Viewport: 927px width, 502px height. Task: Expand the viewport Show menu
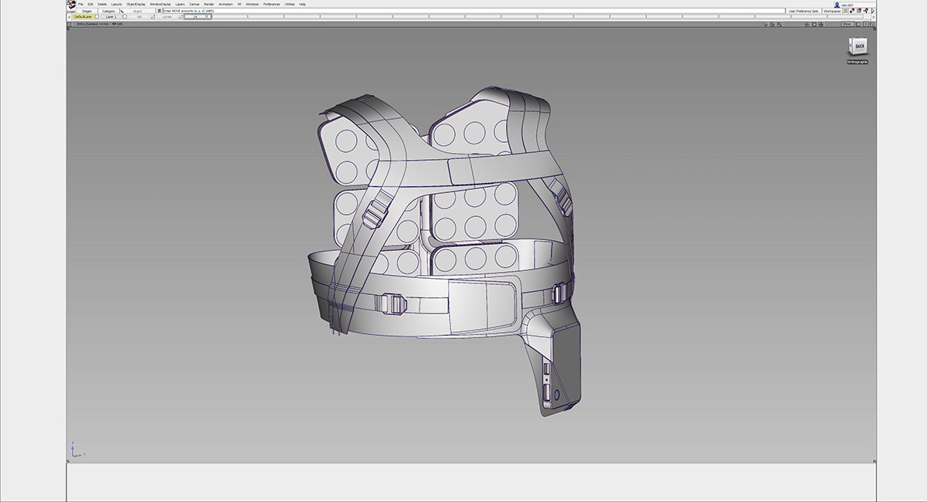847,24
